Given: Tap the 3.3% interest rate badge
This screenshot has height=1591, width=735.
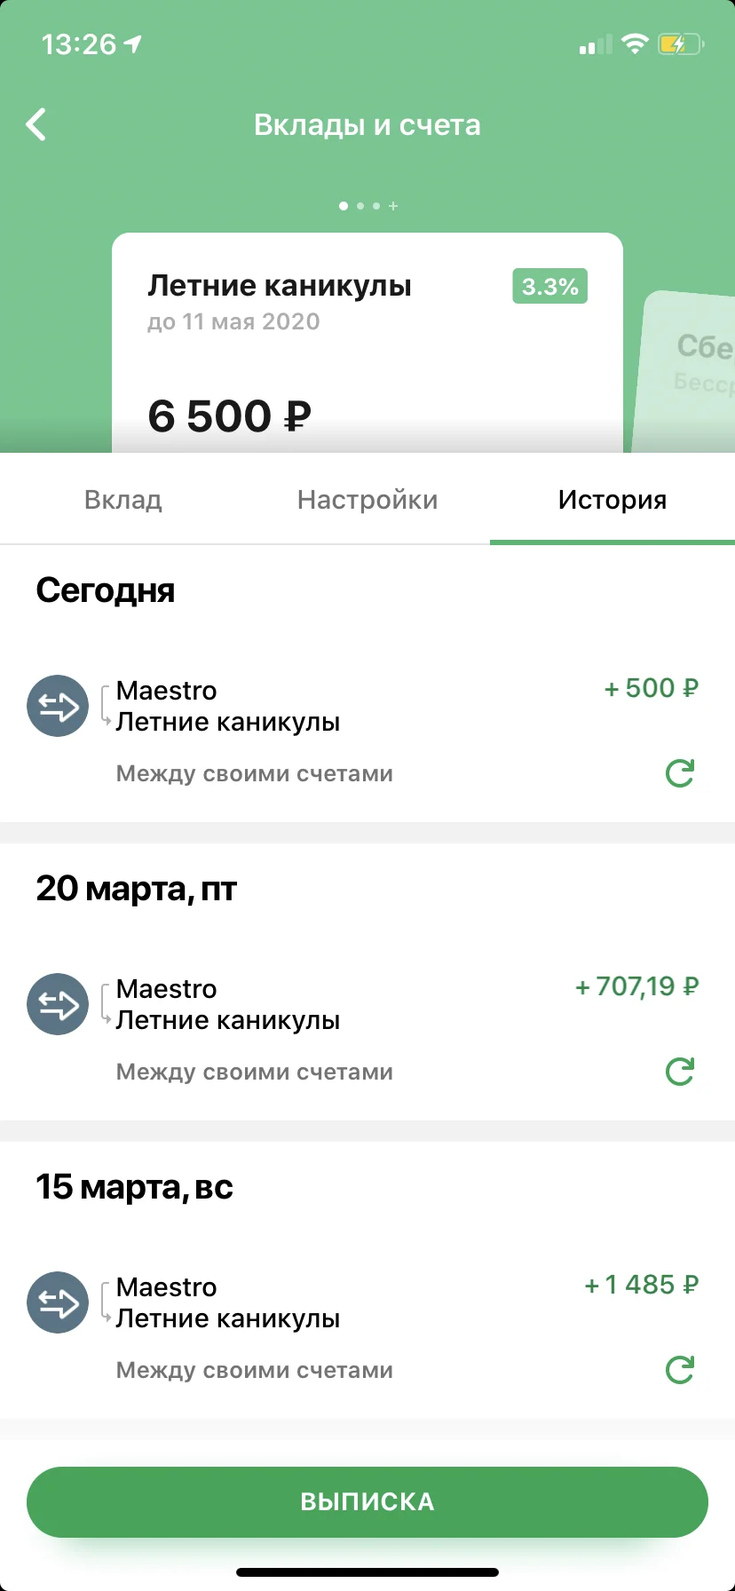Looking at the screenshot, I should coord(549,287).
